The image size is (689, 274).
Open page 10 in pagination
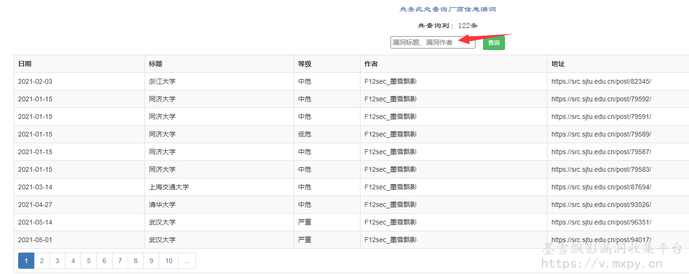pos(169,261)
